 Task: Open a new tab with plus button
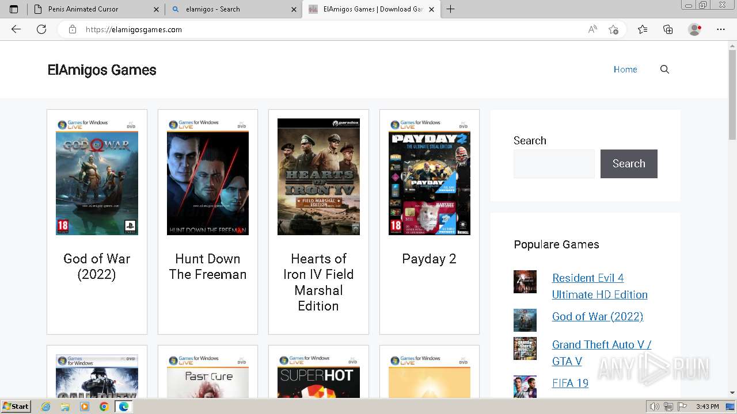[451, 9]
